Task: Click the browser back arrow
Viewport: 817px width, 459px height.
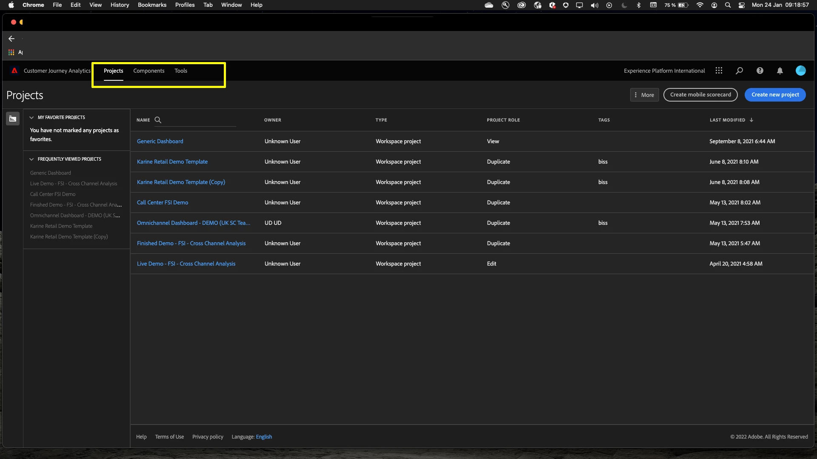Action: pos(11,39)
